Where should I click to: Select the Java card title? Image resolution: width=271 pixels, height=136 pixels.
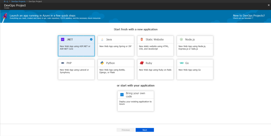(109, 40)
